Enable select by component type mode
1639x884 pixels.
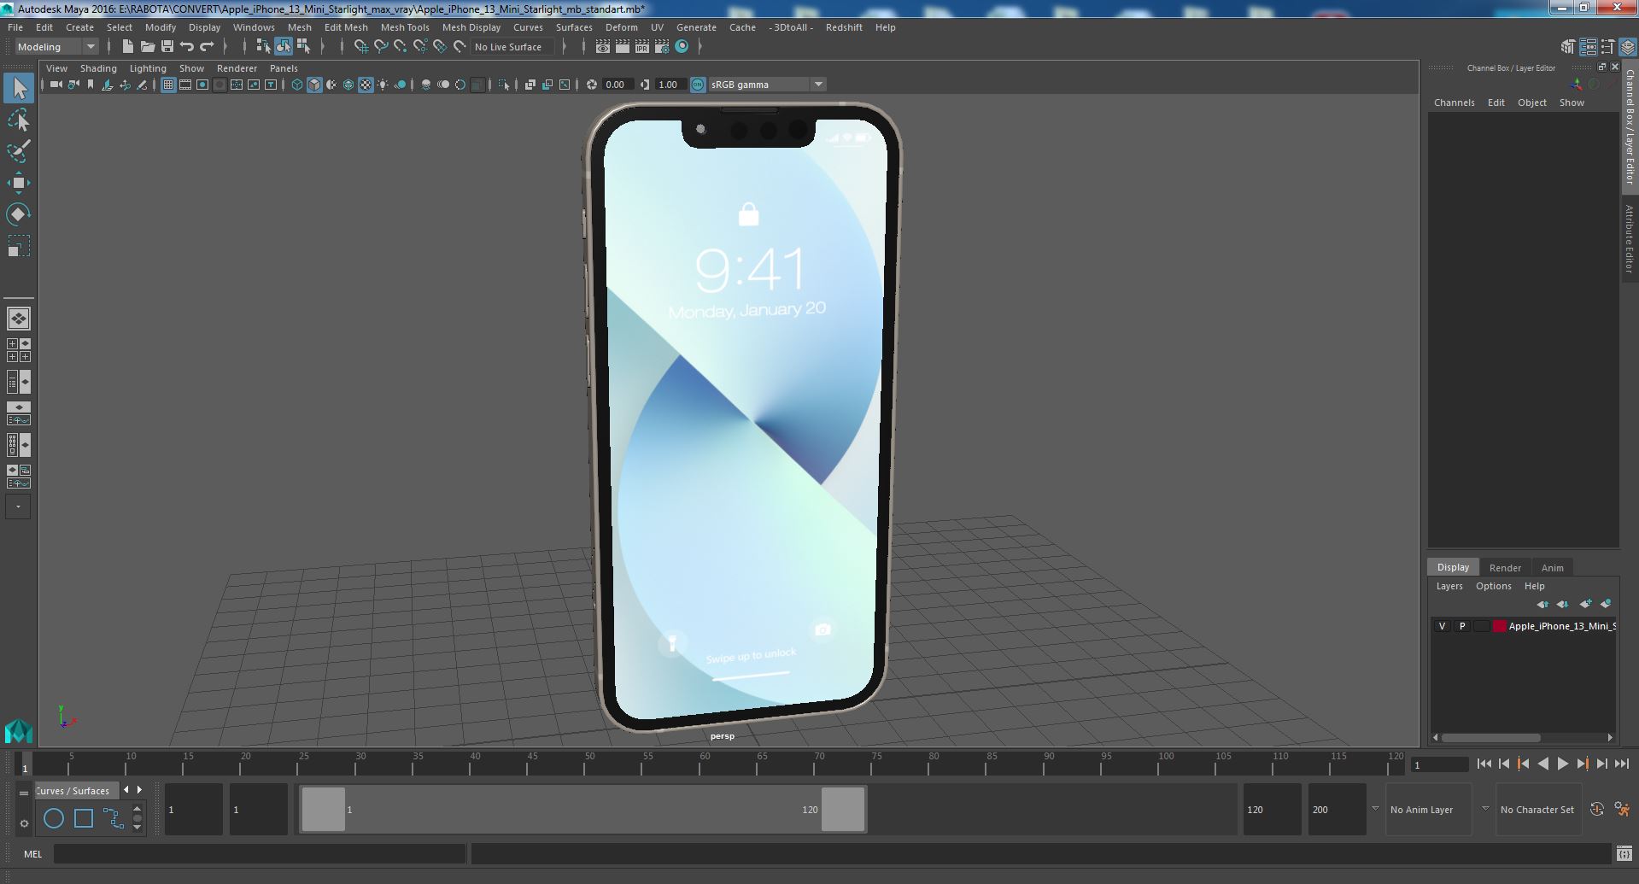coord(303,47)
